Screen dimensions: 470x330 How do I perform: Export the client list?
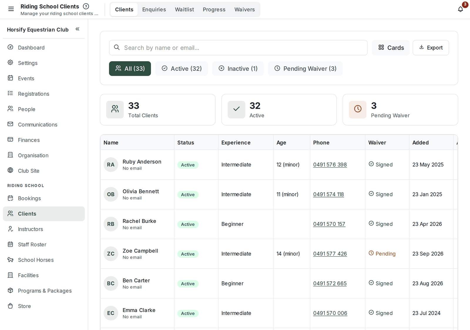[431, 48]
